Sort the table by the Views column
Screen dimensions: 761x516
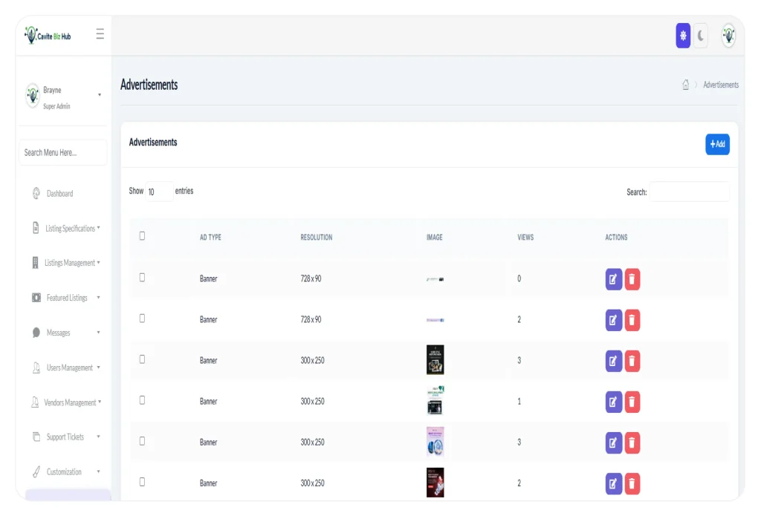[525, 237]
